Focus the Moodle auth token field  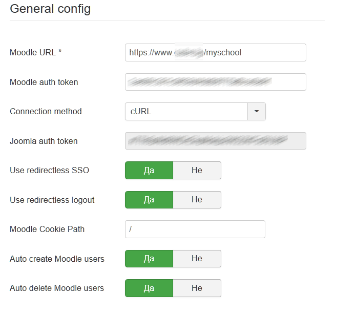tap(216, 82)
